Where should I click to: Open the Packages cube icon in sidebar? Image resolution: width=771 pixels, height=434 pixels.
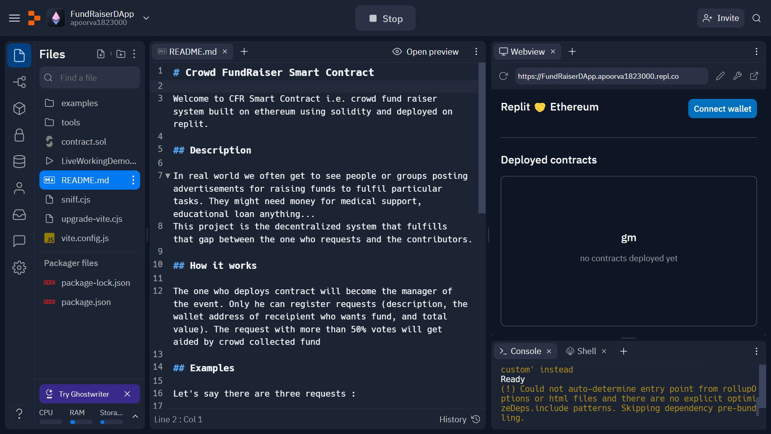(x=19, y=108)
